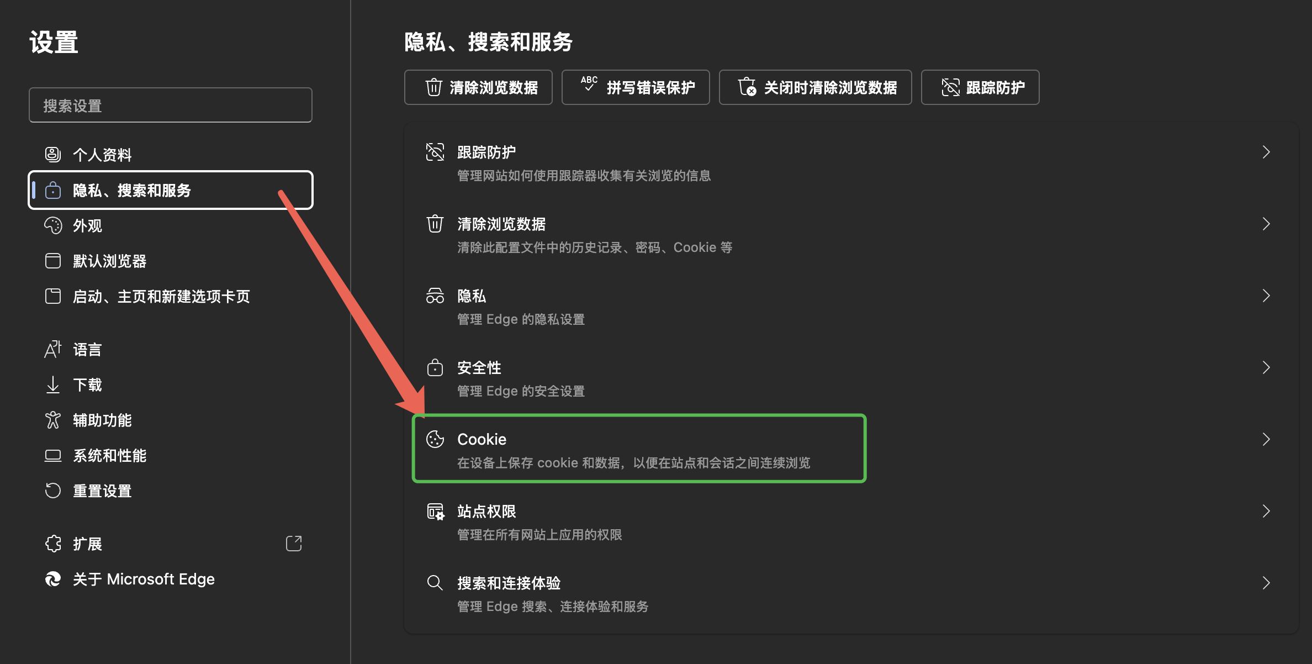Open 启动、主页和新建选项卡页 section
The width and height of the screenshot is (1312, 664).
coord(171,296)
